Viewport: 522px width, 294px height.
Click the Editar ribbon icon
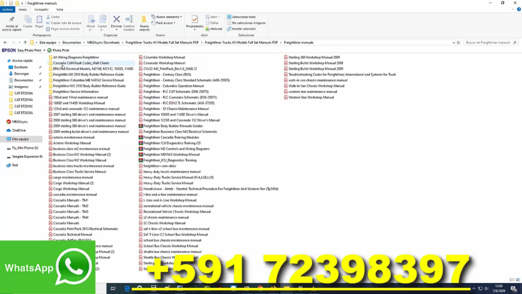point(212,23)
